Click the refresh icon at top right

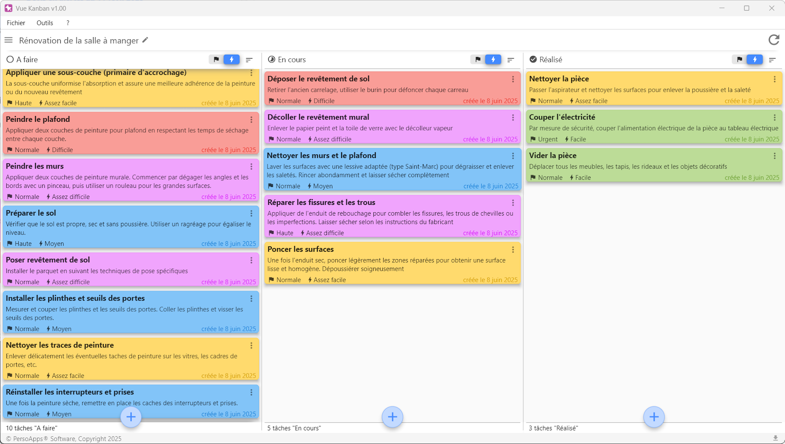pos(774,40)
